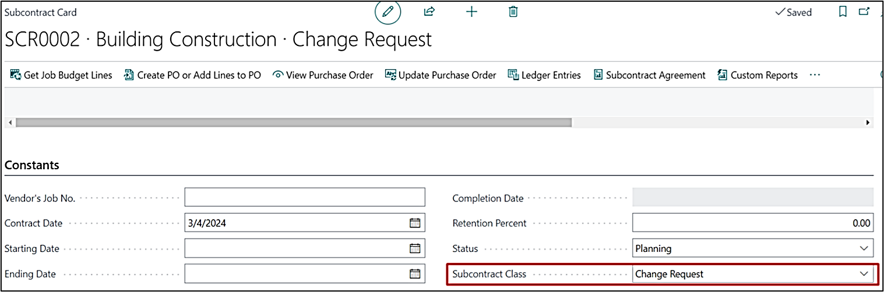Open the Contract Date calendar picker
The width and height of the screenshot is (884, 292).
(415, 223)
